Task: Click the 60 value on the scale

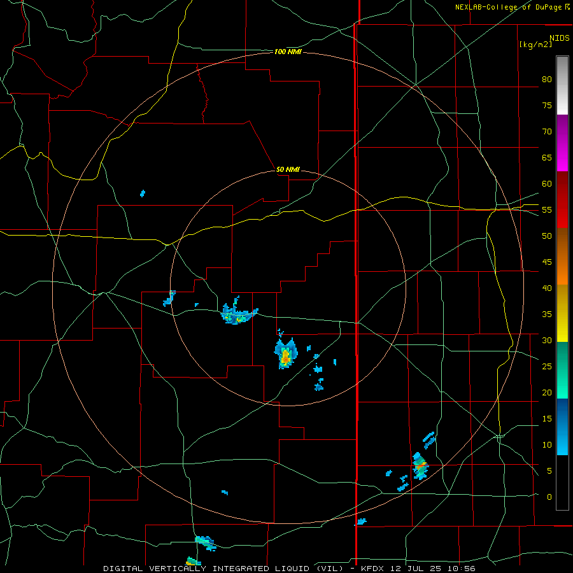Action: point(547,184)
